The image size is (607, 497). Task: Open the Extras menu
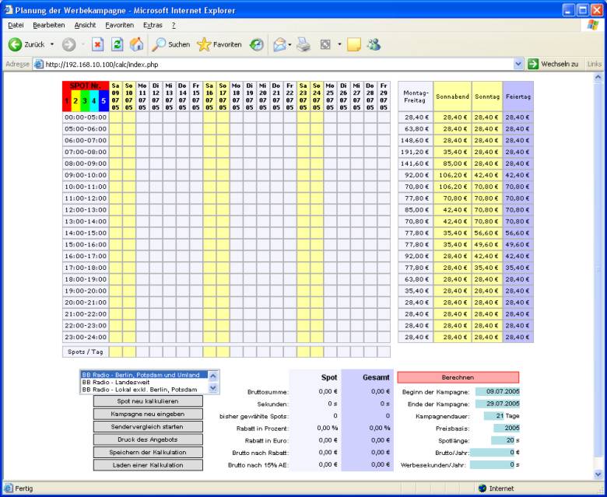coord(153,25)
